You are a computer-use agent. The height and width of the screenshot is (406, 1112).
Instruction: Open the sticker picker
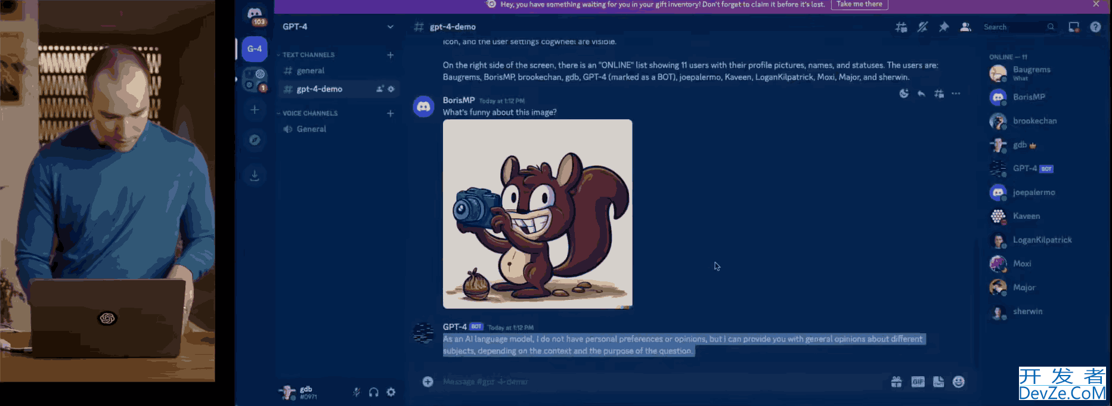click(938, 382)
